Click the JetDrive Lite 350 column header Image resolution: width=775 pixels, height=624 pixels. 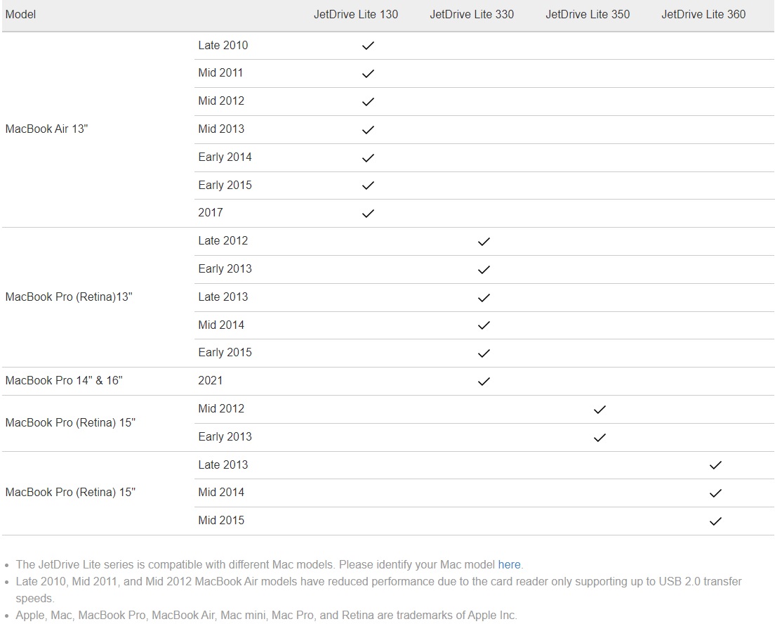[588, 14]
